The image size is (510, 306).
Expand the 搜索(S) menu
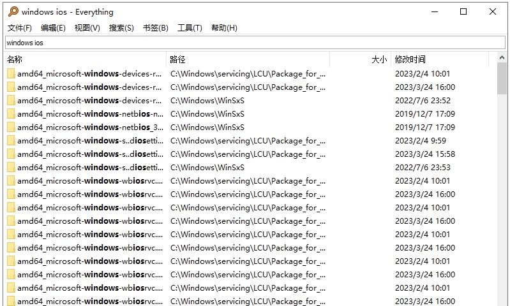(x=121, y=28)
